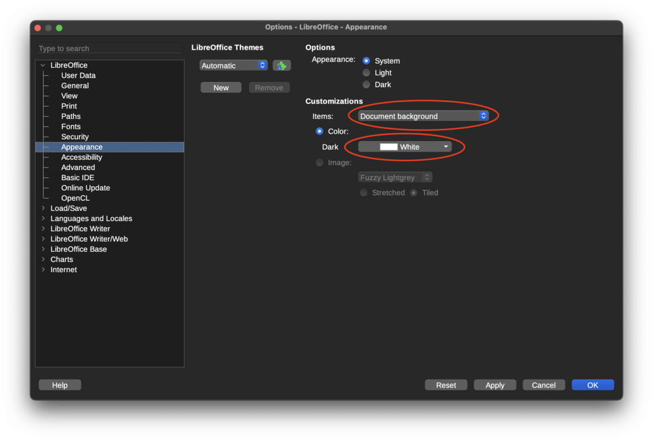Apply the current appearance settings
The height and width of the screenshot is (440, 653).
[494, 384]
